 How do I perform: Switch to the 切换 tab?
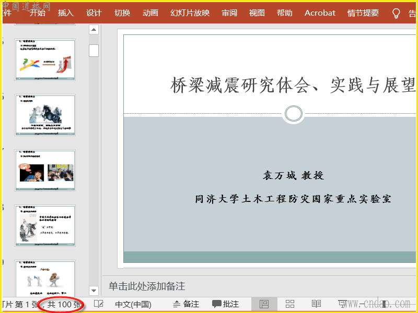[x=122, y=13]
